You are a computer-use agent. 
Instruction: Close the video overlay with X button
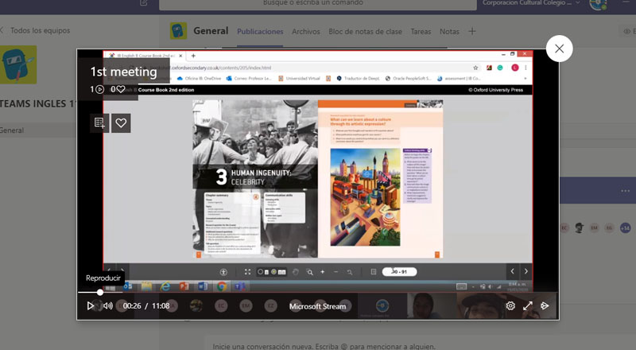click(559, 49)
